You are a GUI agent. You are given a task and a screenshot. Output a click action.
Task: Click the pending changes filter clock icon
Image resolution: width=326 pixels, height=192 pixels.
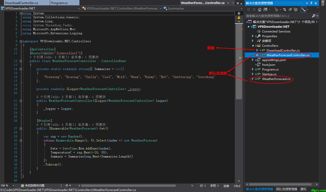(x=276, y=9)
